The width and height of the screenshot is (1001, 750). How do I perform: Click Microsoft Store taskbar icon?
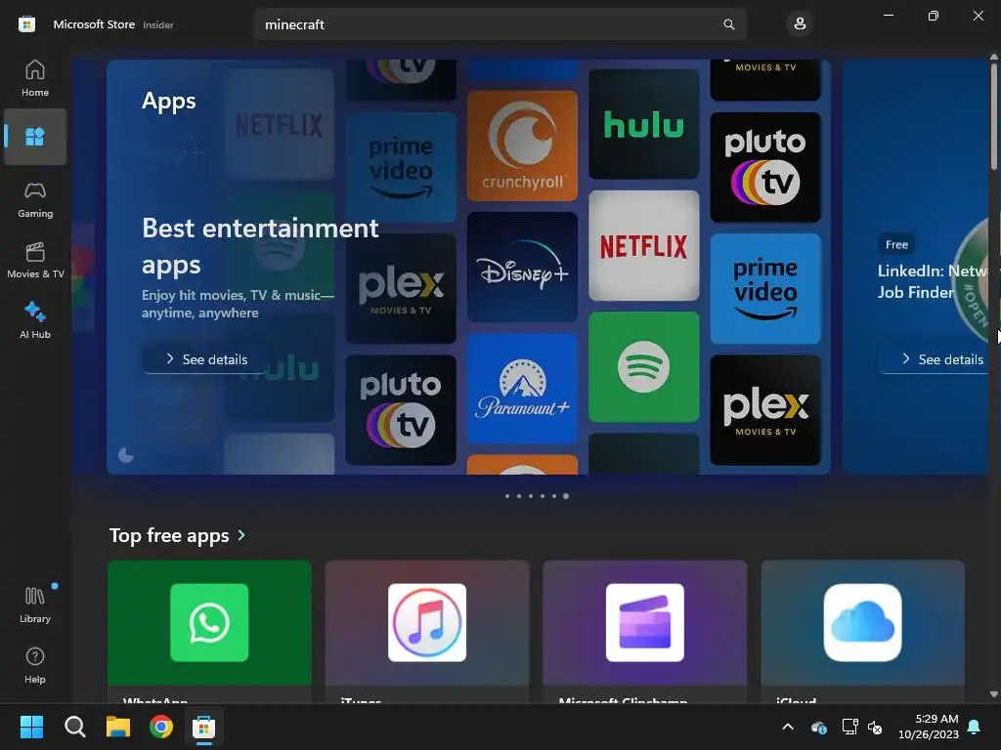(204, 727)
